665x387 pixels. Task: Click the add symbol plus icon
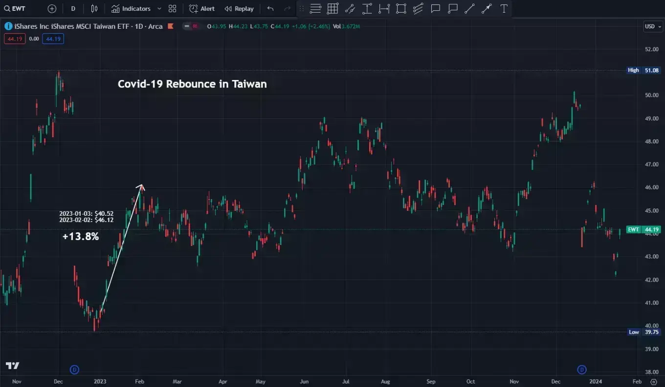52,9
